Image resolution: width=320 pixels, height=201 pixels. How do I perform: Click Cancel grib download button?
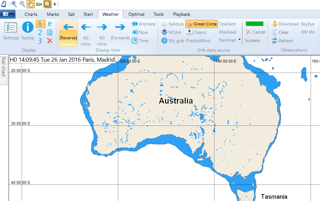point(255,32)
